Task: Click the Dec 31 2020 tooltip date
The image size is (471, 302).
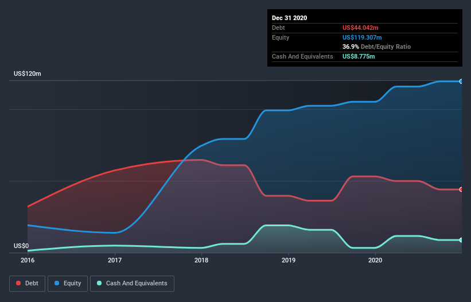Action: pos(289,18)
